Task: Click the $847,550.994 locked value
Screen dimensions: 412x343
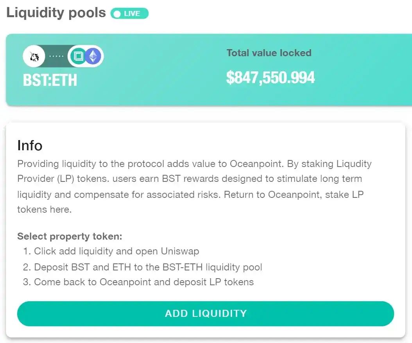Action: click(x=270, y=78)
